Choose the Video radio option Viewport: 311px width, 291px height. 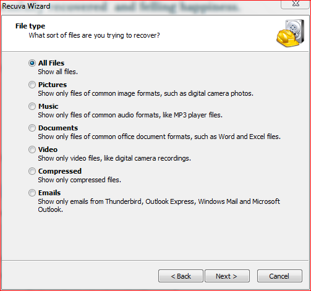[x=32, y=150]
